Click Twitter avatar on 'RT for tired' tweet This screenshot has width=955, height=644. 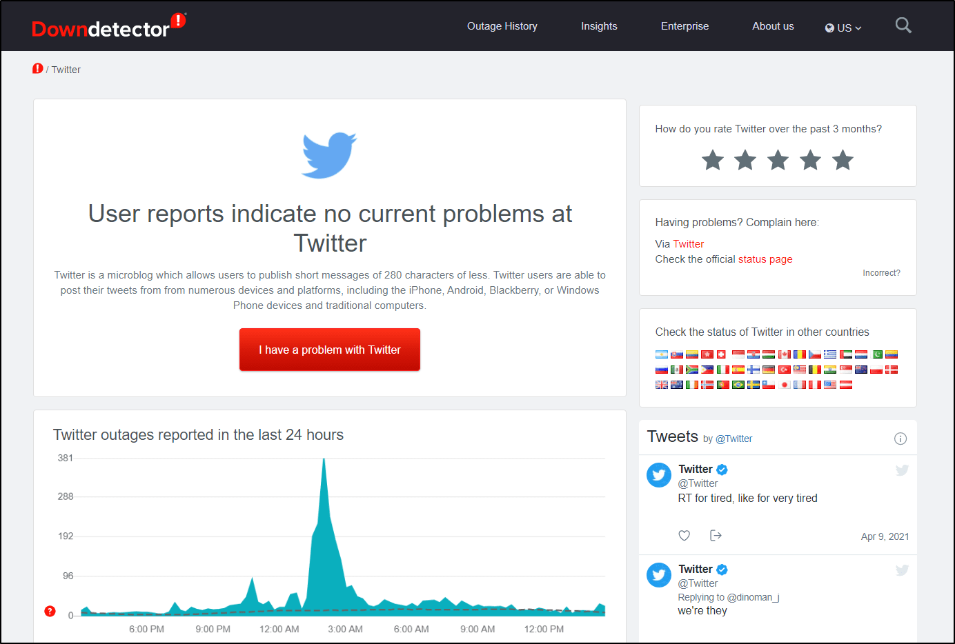(659, 475)
